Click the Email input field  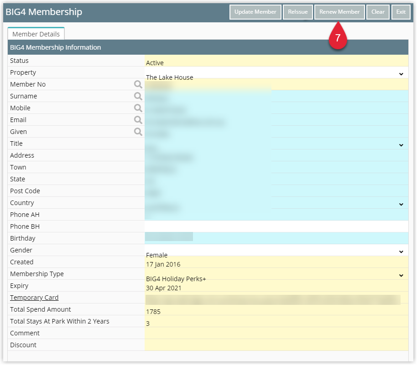pyautogui.click(x=276, y=120)
